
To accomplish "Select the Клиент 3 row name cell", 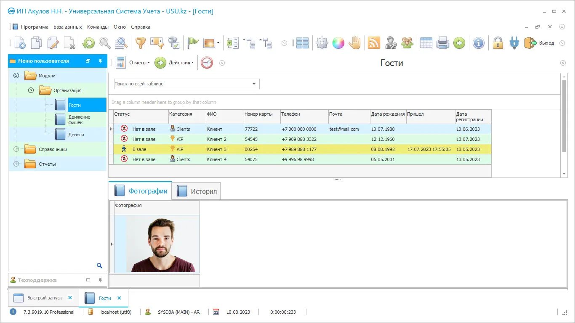I will coord(224,149).
